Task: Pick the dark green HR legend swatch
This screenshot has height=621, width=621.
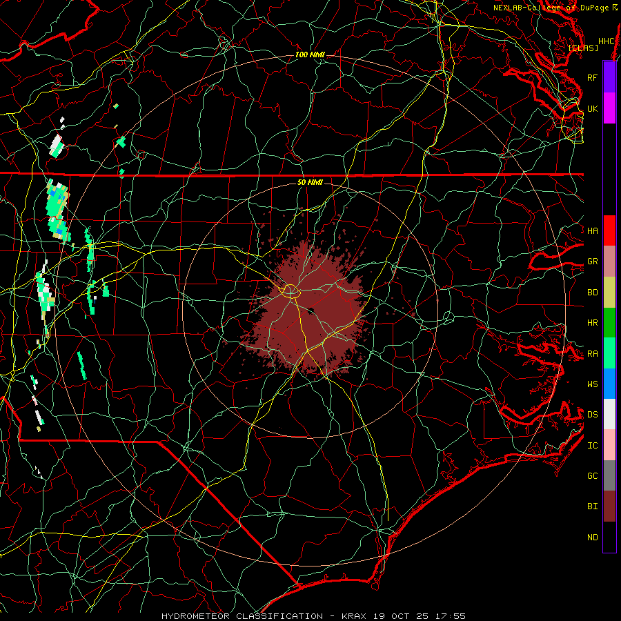Action: coord(609,322)
